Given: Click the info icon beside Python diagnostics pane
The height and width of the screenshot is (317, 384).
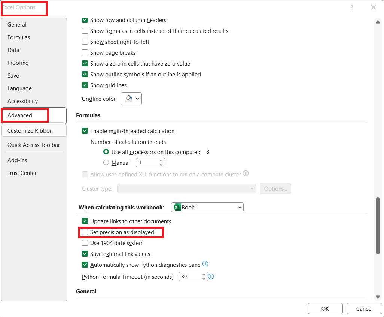Looking at the screenshot, I should pyautogui.click(x=205, y=264).
